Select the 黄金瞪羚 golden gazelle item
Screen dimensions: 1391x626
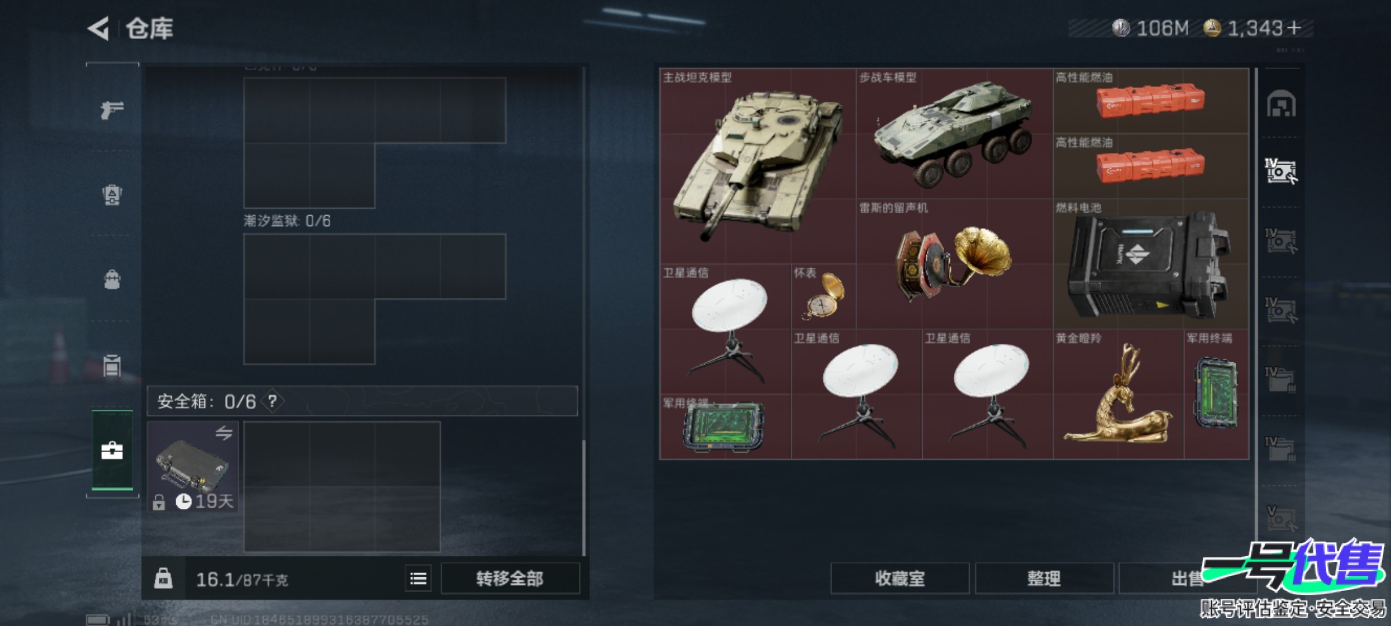pyautogui.click(x=1118, y=395)
